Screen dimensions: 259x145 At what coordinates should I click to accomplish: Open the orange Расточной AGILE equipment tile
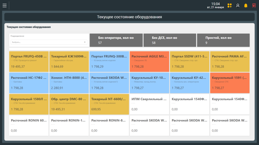pyautogui.click(x=149, y=61)
